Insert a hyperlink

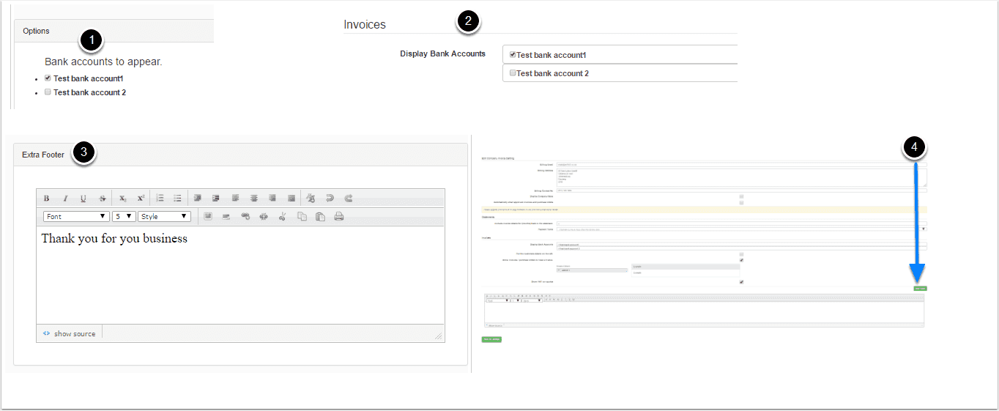click(x=246, y=216)
